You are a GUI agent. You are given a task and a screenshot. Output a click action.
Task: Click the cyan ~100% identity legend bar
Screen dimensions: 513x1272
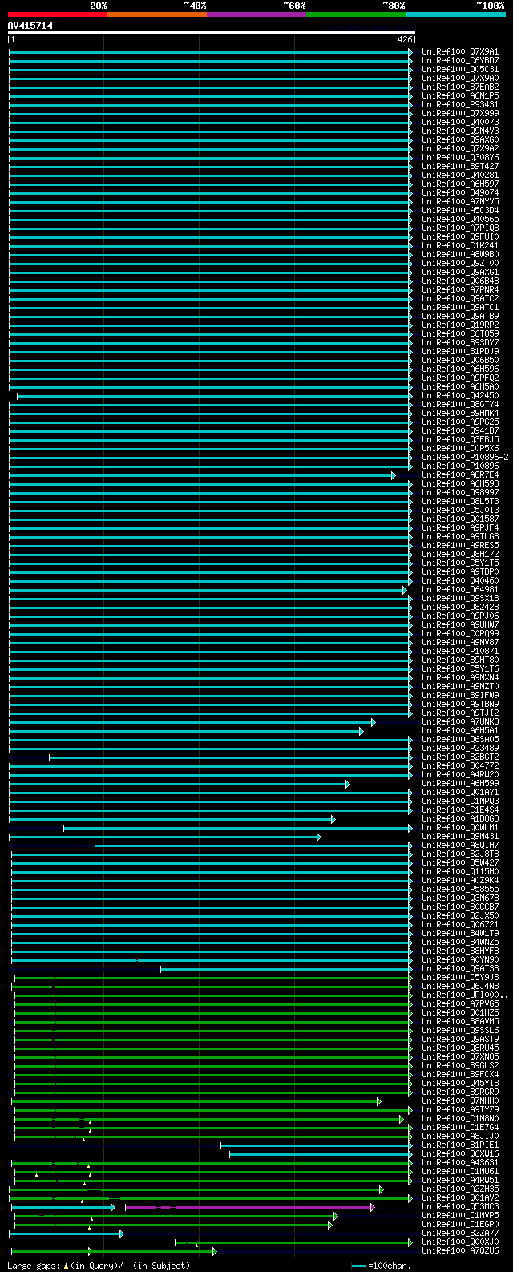(455, 14)
